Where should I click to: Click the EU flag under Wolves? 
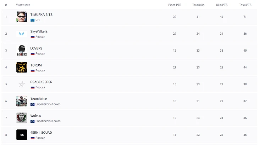[x=32, y=121]
